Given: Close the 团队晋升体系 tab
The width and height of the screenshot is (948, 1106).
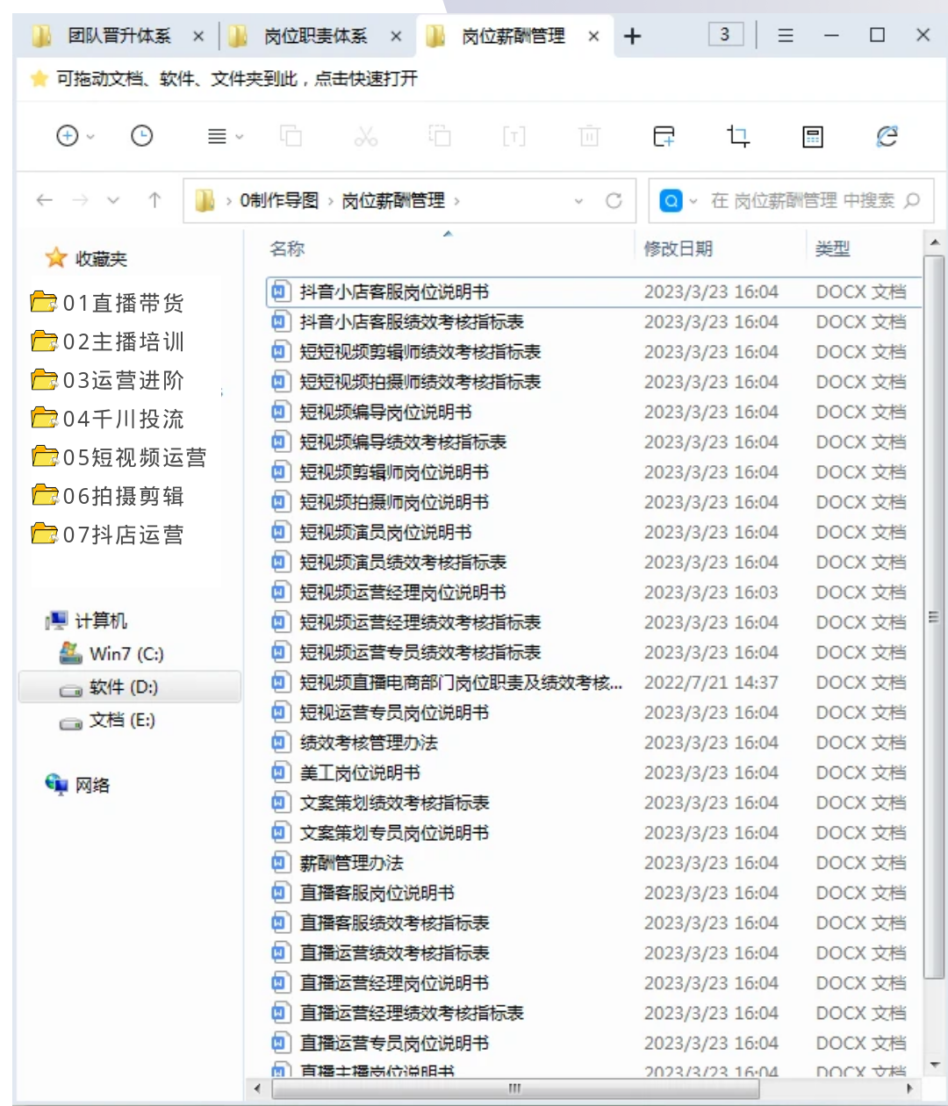Looking at the screenshot, I should click(198, 36).
